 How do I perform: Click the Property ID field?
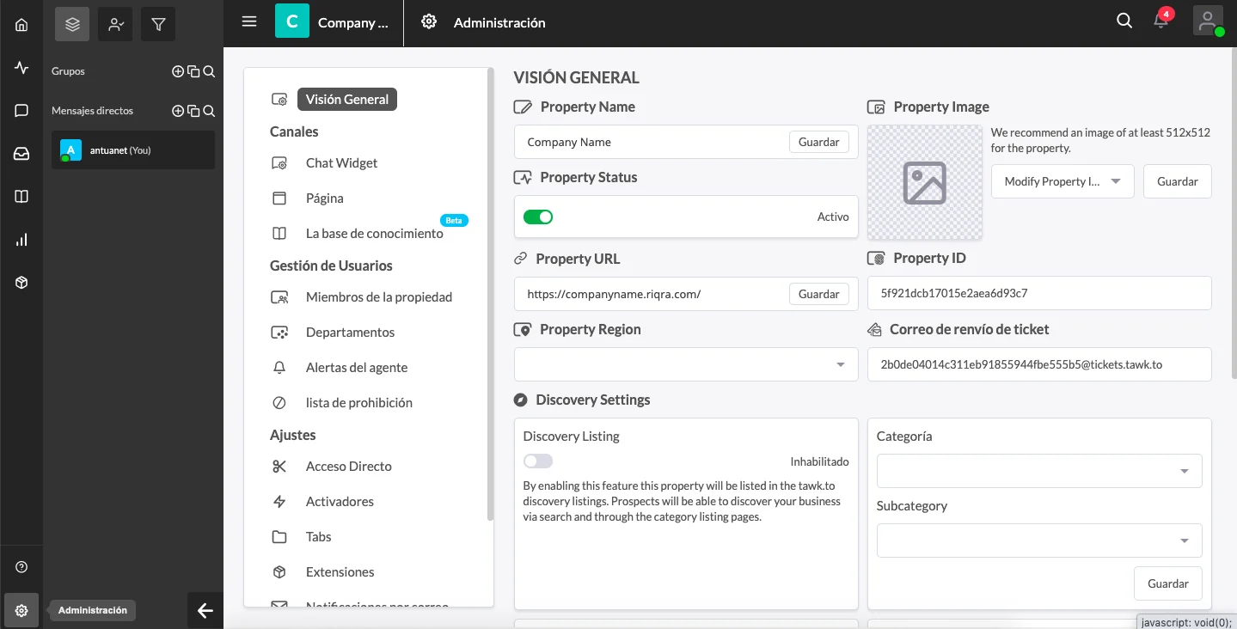[x=1039, y=293]
